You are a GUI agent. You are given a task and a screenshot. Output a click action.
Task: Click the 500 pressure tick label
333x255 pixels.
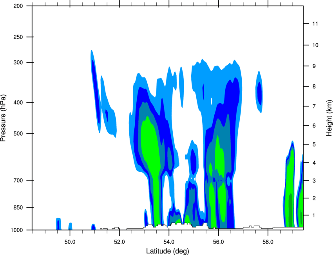[x=18, y=133]
